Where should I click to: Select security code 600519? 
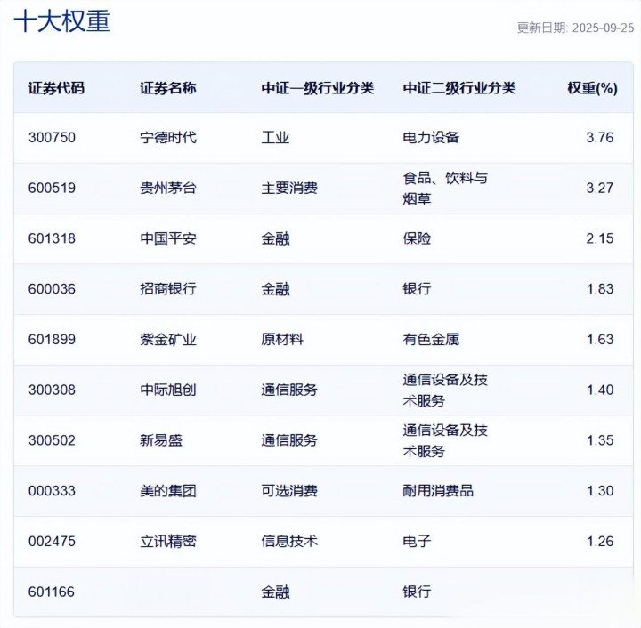[52, 189]
